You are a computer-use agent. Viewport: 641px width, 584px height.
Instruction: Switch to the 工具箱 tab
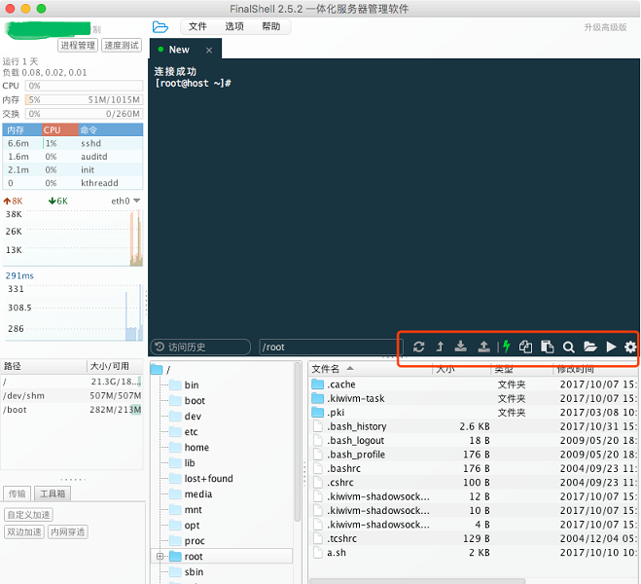pyautogui.click(x=53, y=493)
